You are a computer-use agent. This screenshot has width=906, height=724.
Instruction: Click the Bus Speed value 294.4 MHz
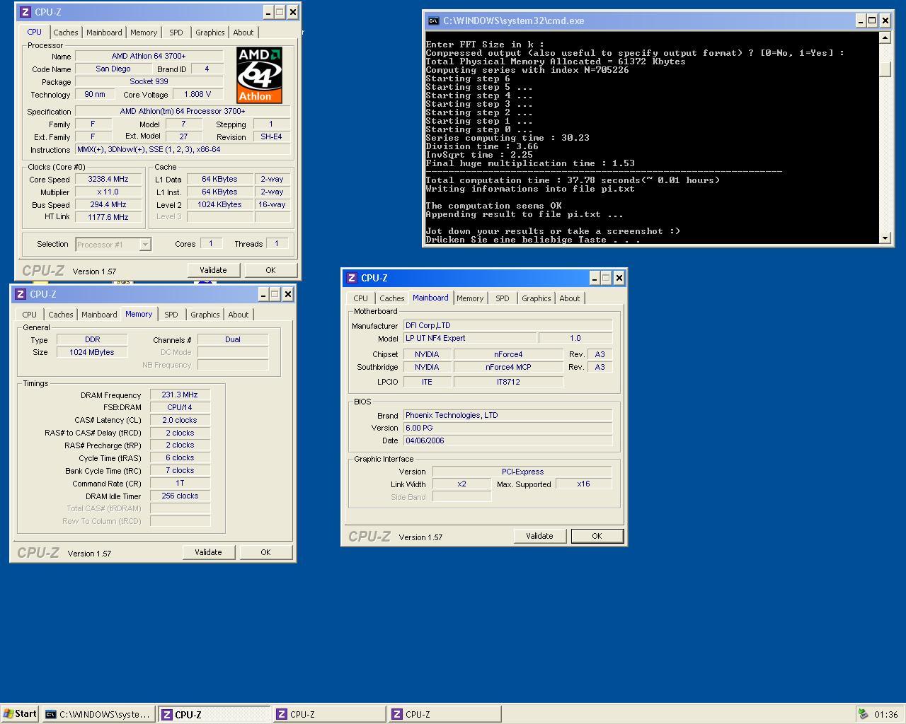[108, 205]
